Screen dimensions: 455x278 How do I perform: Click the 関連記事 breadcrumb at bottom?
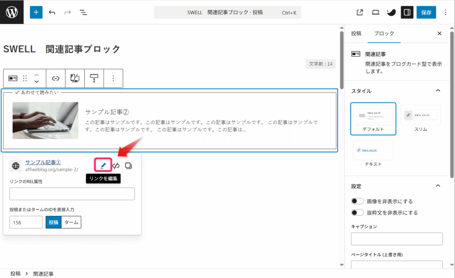tap(43, 274)
